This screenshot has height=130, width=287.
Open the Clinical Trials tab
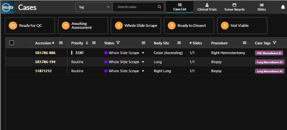pos(207,7)
